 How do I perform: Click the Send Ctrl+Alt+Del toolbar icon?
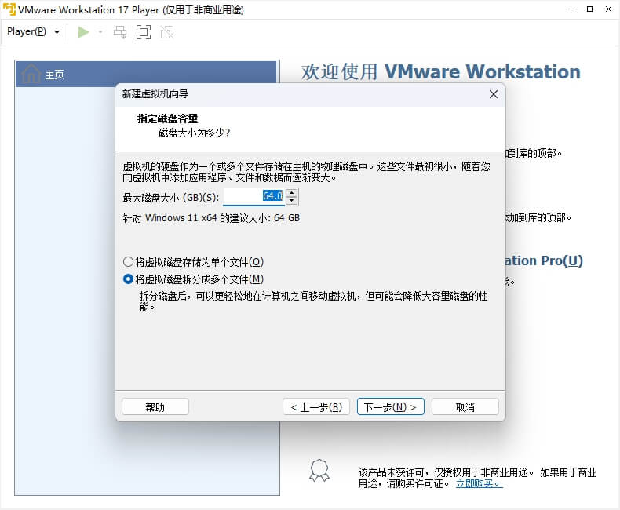tap(120, 31)
